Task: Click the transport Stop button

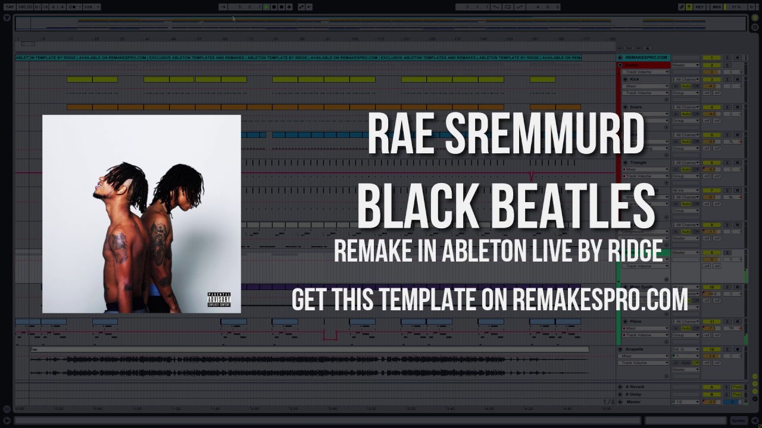Action: tap(274, 7)
